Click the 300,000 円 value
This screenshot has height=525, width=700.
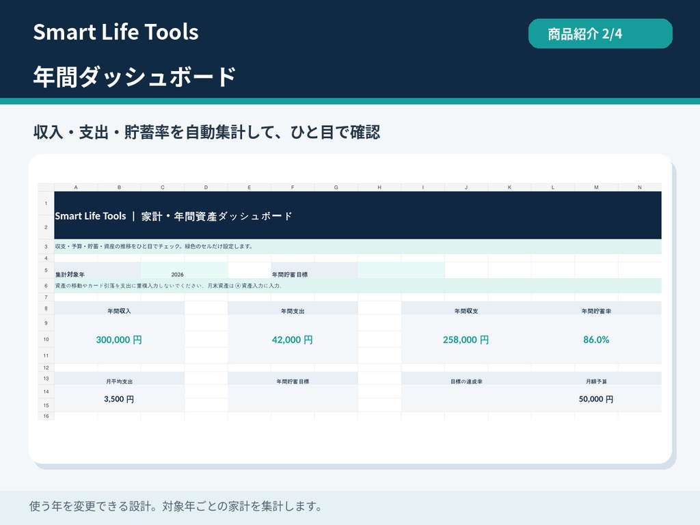click(x=119, y=340)
